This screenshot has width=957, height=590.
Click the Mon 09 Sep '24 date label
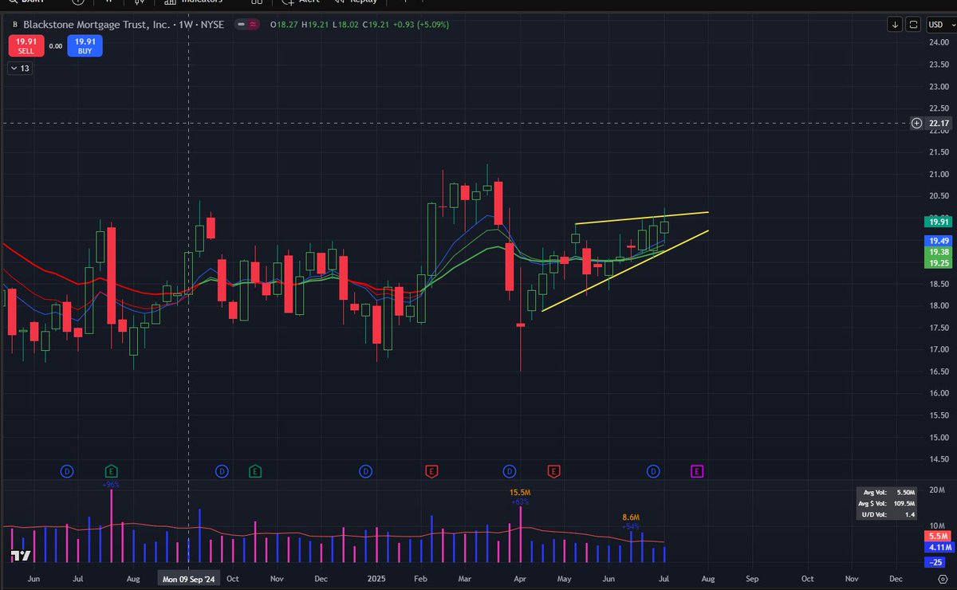[x=187, y=578]
